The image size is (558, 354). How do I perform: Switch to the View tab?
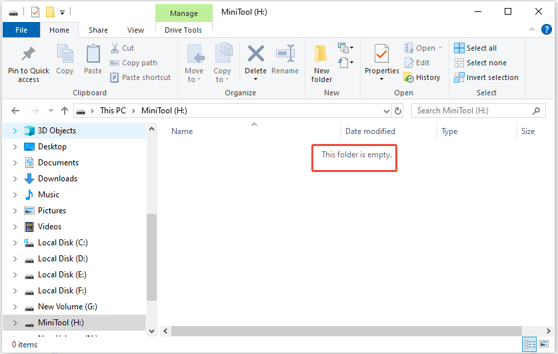coord(135,30)
